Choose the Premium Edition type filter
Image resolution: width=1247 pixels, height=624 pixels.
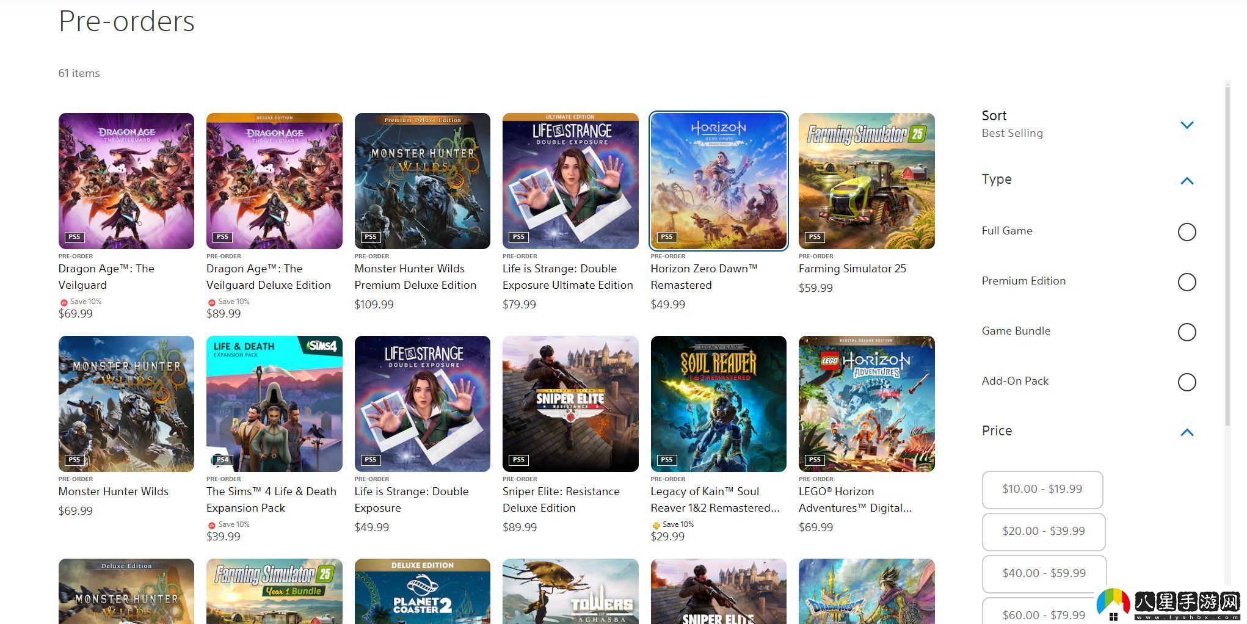[1186, 282]
